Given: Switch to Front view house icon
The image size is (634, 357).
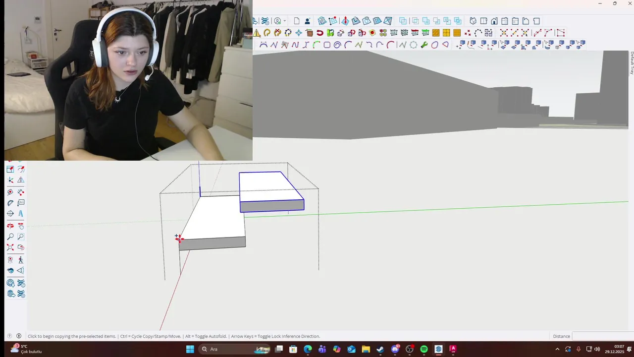Looking at the screenshot, I should point(494,21).
